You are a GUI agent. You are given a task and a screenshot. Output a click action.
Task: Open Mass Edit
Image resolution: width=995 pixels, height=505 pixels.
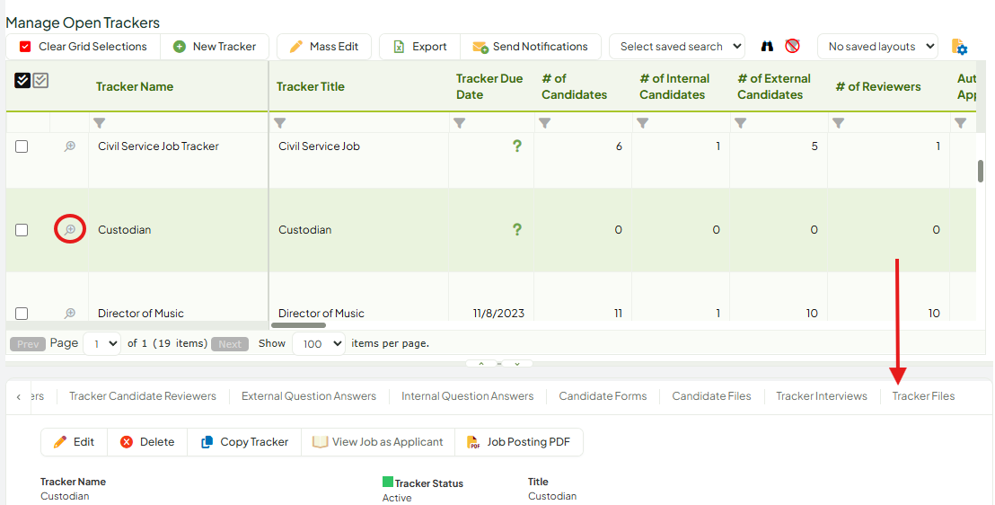click(323, 47)
